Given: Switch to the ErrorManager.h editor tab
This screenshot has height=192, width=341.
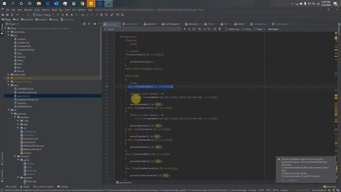Looking at the screenshot, I should (172, 24).
